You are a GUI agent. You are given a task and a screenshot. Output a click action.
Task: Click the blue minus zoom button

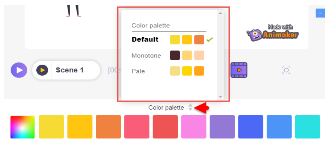pos(321,13)
